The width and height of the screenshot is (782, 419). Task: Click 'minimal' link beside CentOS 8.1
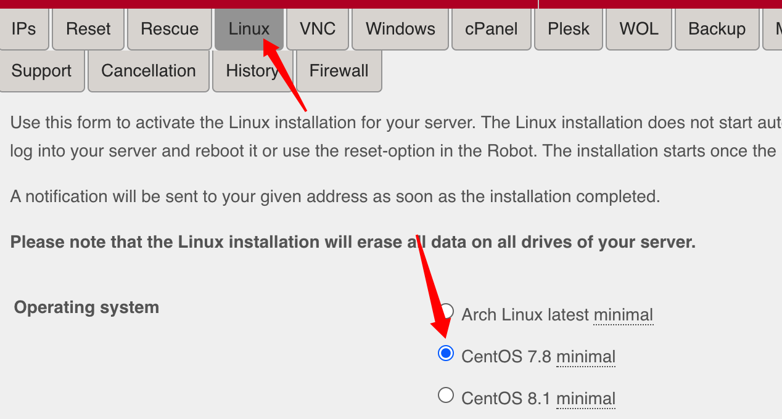coord(585,399)
